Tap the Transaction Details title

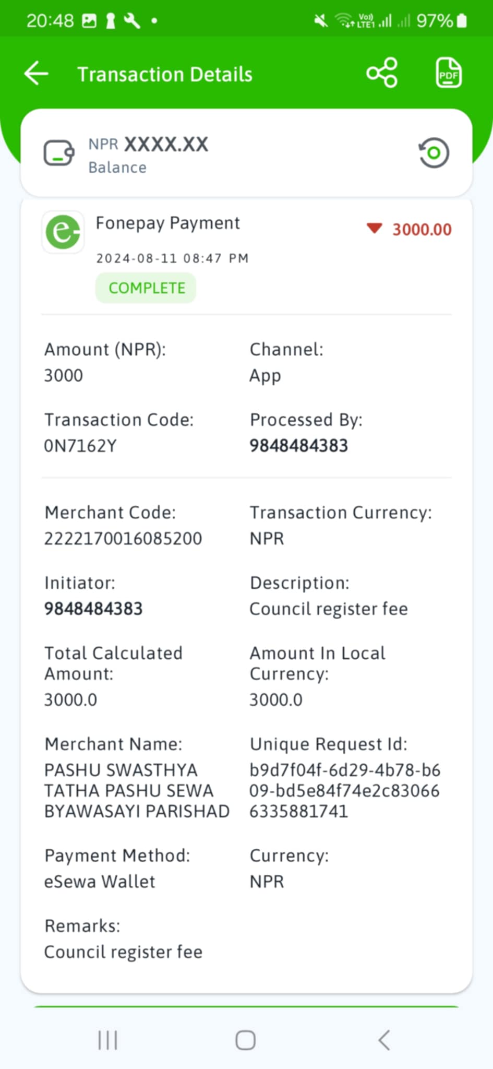coord(165,74)
